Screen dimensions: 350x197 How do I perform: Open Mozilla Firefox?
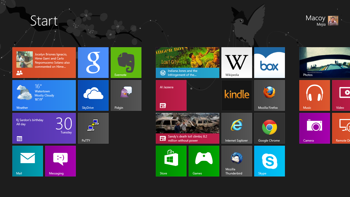coord(269,95)
